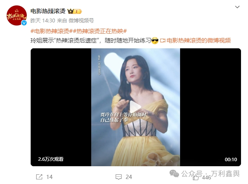The image size is (248, 184).
Task: Click the 00:10 video duration label
Action: pos(231,159)
